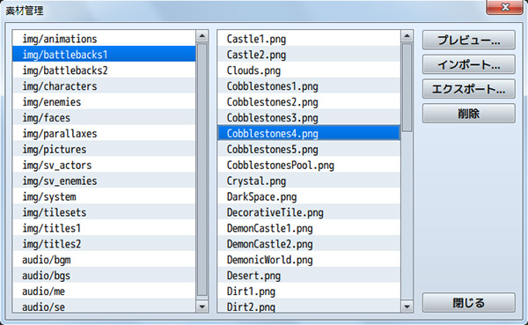Select img/battlebacks2 folder
This screenshot has height=325, width=528.
104,70
